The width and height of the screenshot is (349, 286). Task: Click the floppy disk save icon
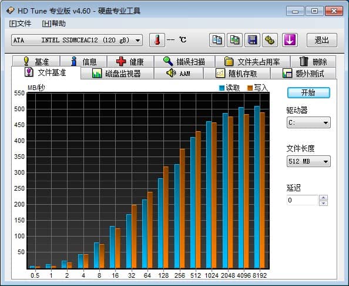(252, 40)
